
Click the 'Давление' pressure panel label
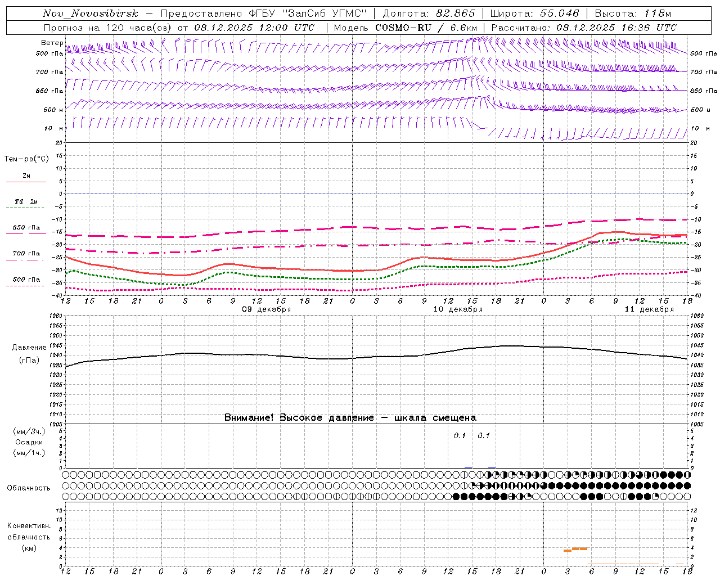pos(29,348)
